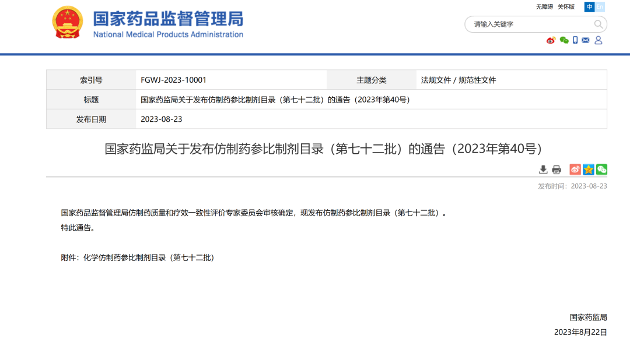Viewport: 630px width, 339px height.
Task: Open the mobile phone version icon
Action: coord(575,40)
